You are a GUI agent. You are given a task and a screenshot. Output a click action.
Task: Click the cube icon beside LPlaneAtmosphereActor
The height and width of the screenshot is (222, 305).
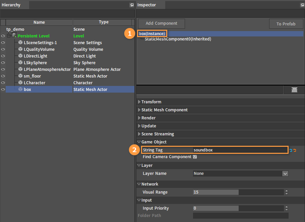pos(20,69)
